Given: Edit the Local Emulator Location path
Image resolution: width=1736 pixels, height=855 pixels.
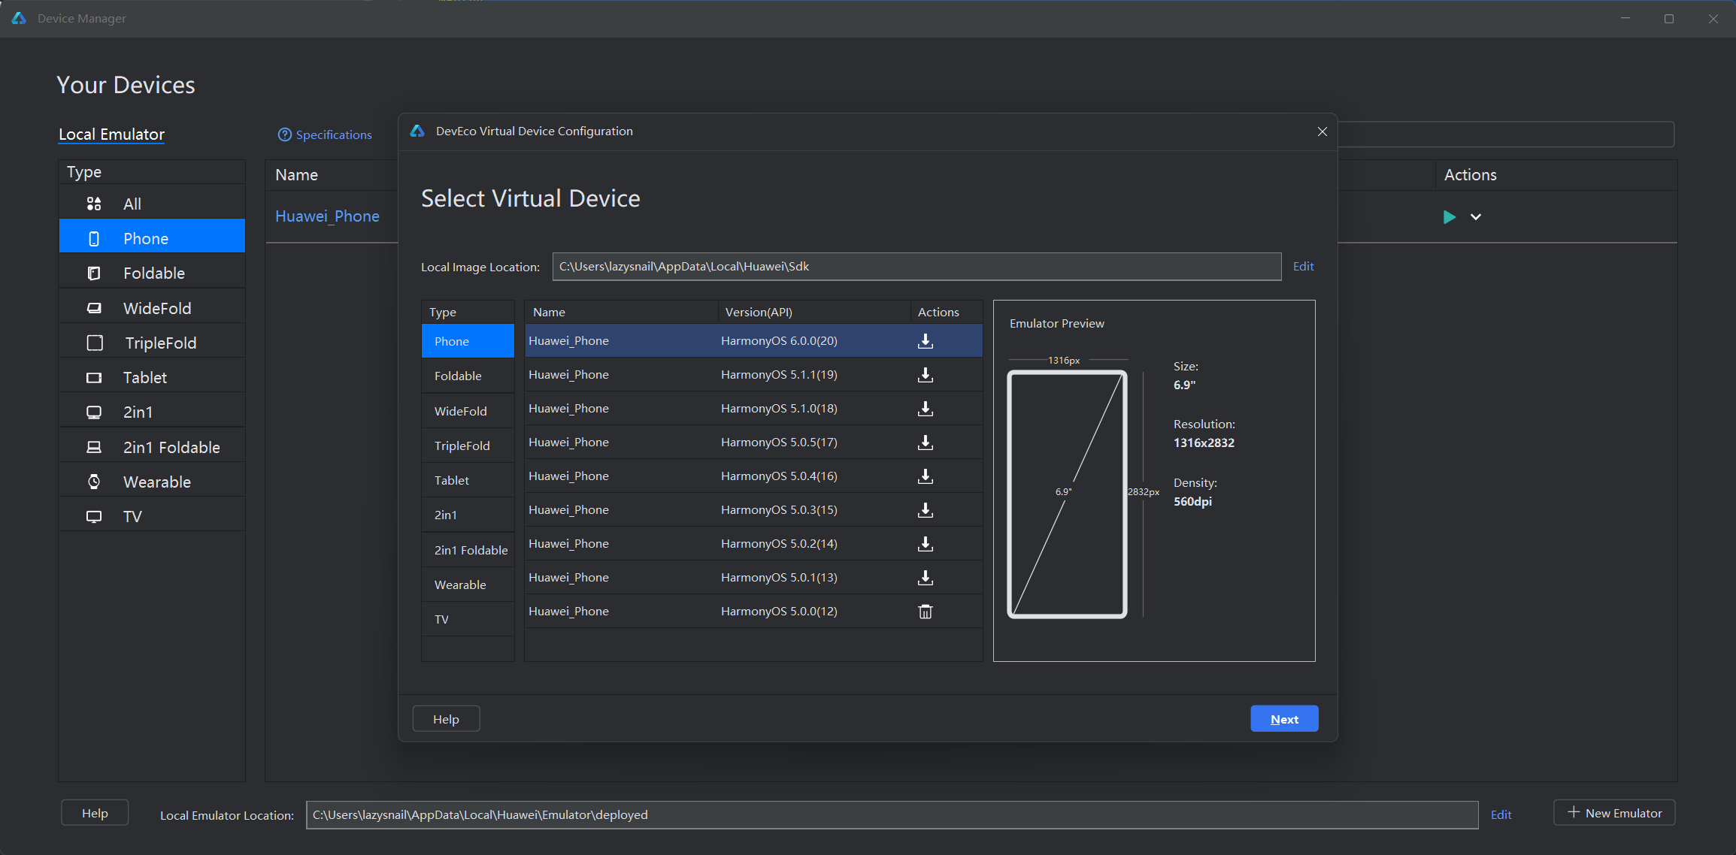Looking at the screenshot, I should pos(1501,814).
